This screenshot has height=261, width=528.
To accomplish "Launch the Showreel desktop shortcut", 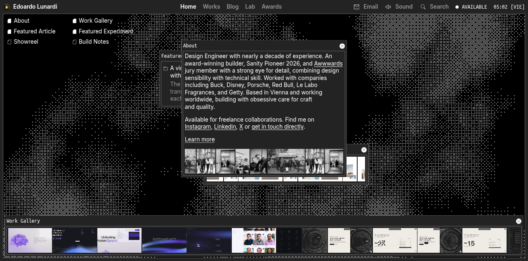I will (23, 42).
